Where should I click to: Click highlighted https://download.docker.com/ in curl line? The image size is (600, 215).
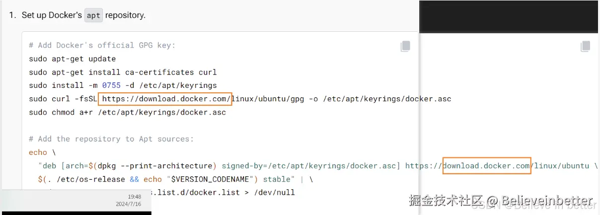tap(165, 99)
